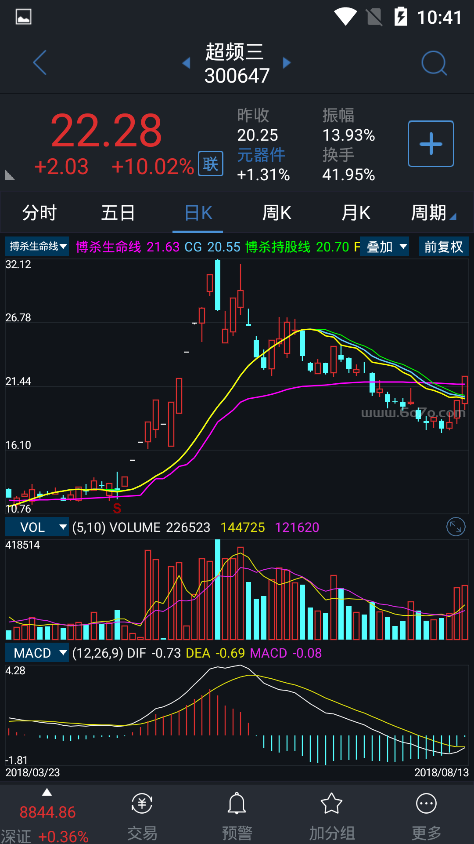Tap the 32.12 price axis label
Viewport: 474px width, 844px height.
tap(18, 264)
